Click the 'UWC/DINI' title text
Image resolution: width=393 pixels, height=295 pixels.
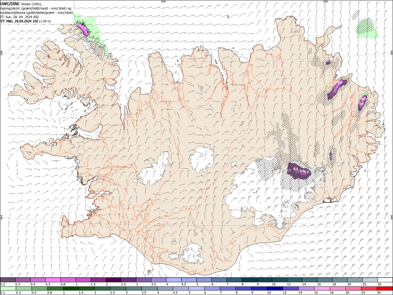[x=10, y=3]
